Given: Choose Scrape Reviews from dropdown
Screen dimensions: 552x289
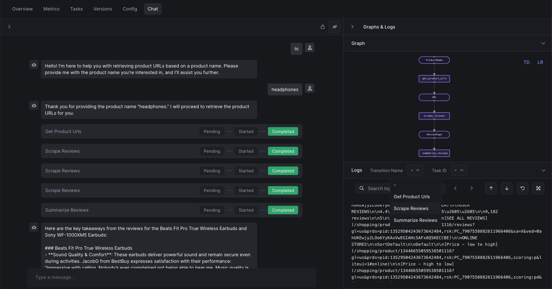Looking at the screenshot, I should tap(415, 208).
